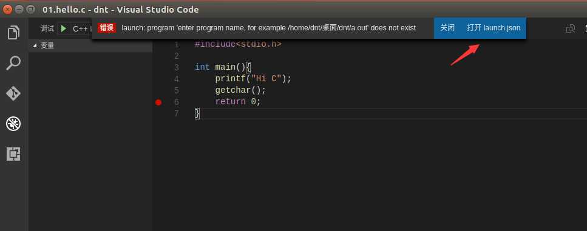Open the Source Control (git) view
587x231 pixels.
13,93
